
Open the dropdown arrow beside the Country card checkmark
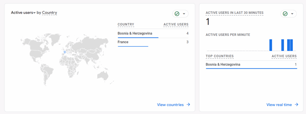click(x=184, y=14)
